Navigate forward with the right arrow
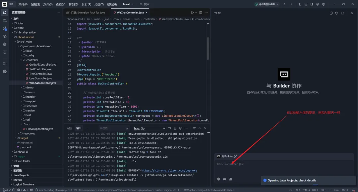 click(x=291, y=4)
